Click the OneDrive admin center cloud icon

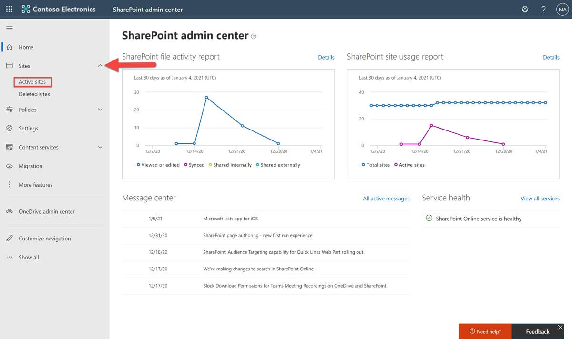[x=9, y=212]
